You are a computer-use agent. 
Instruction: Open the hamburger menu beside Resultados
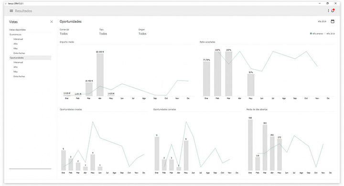[x=11, y=11]
